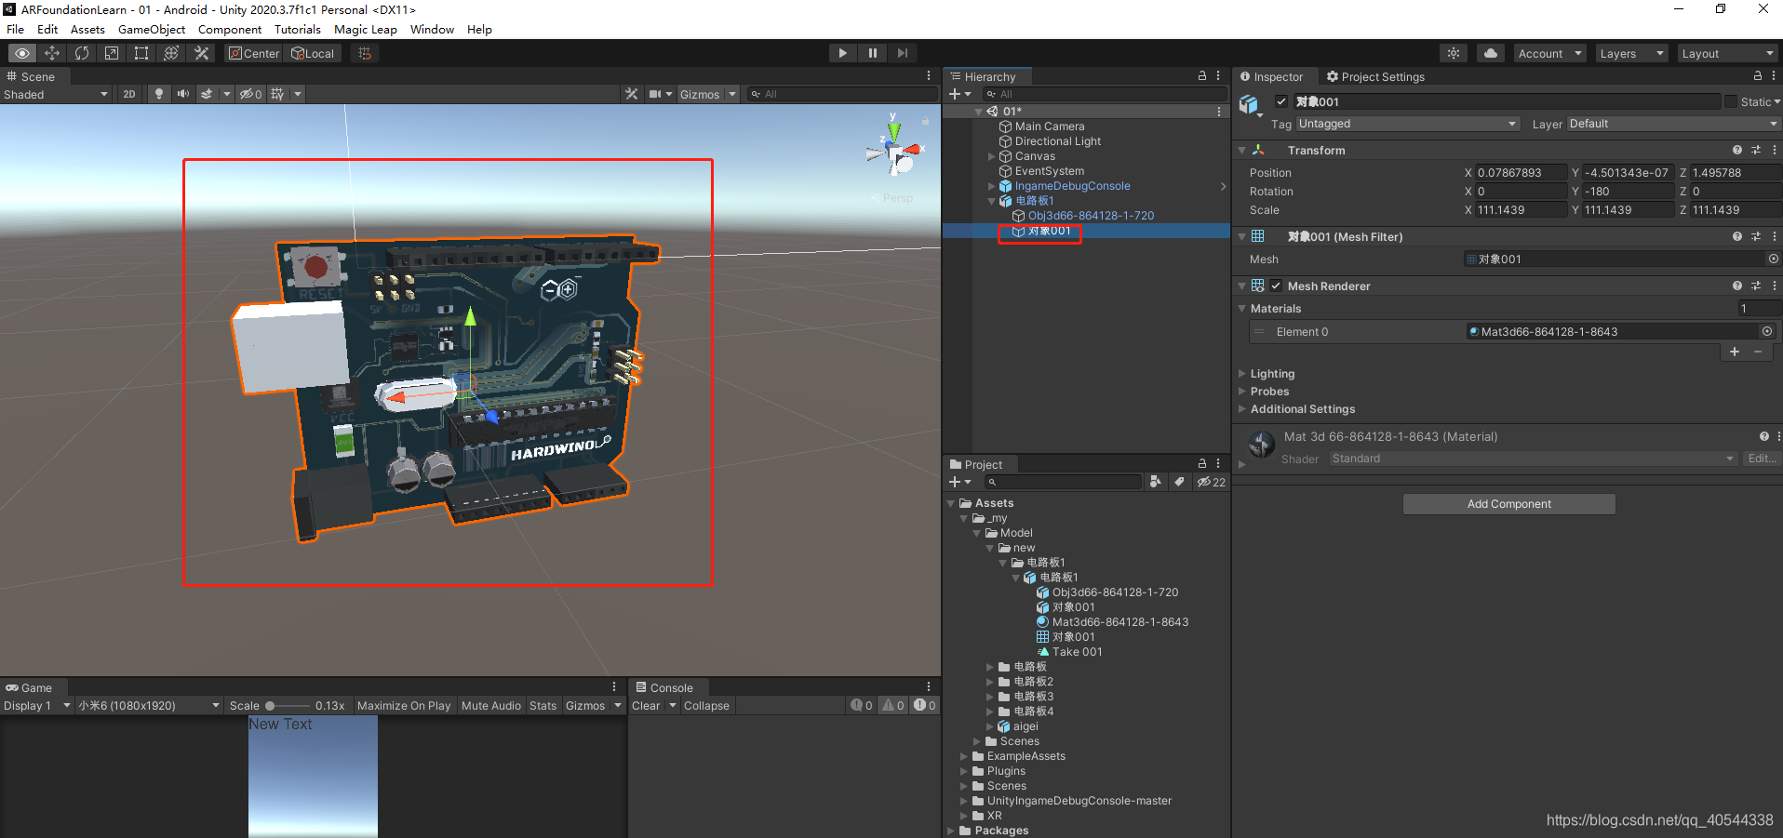Open the Account dropdown
Screen dimensions: 1783x838
1549,53
